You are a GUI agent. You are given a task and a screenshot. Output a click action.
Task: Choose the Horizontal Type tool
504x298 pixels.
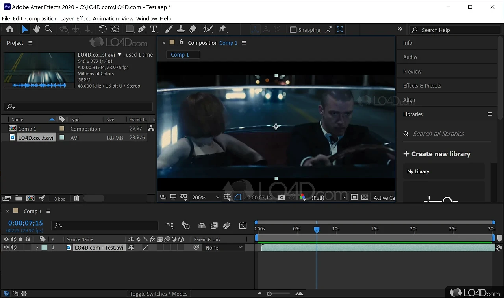(x=154, y=28)
